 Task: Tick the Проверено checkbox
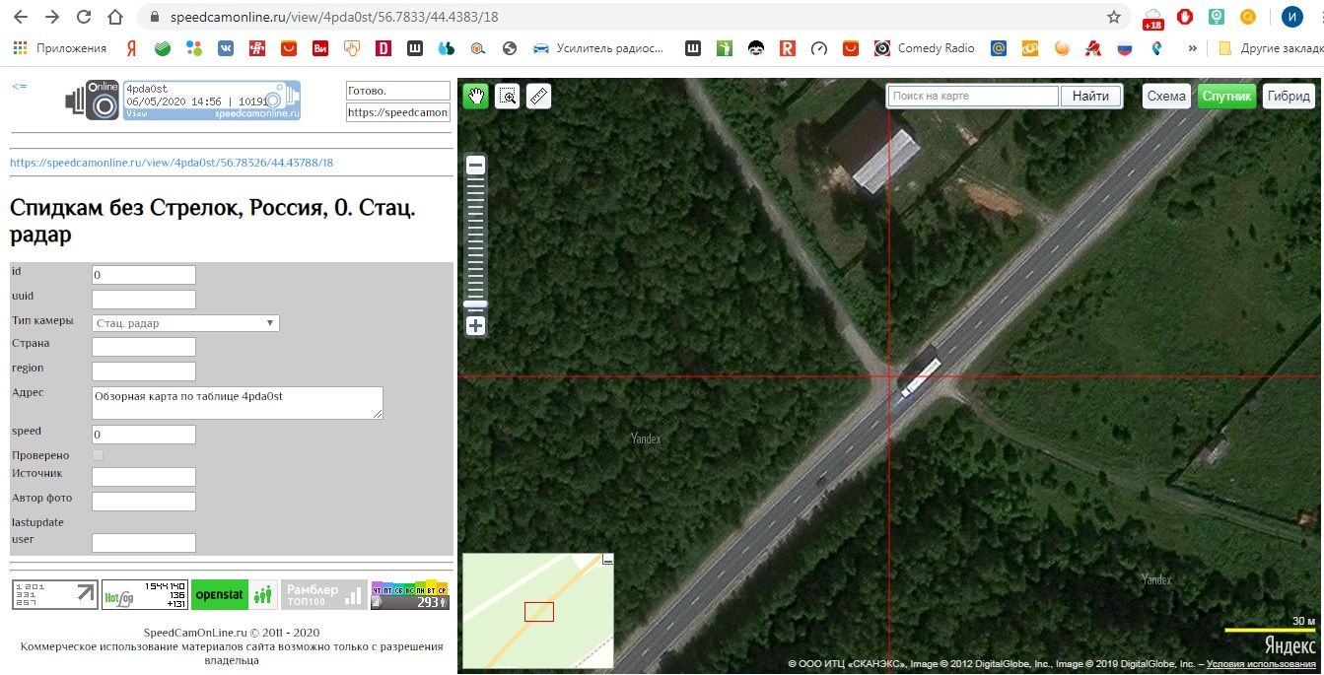(98, 455)
